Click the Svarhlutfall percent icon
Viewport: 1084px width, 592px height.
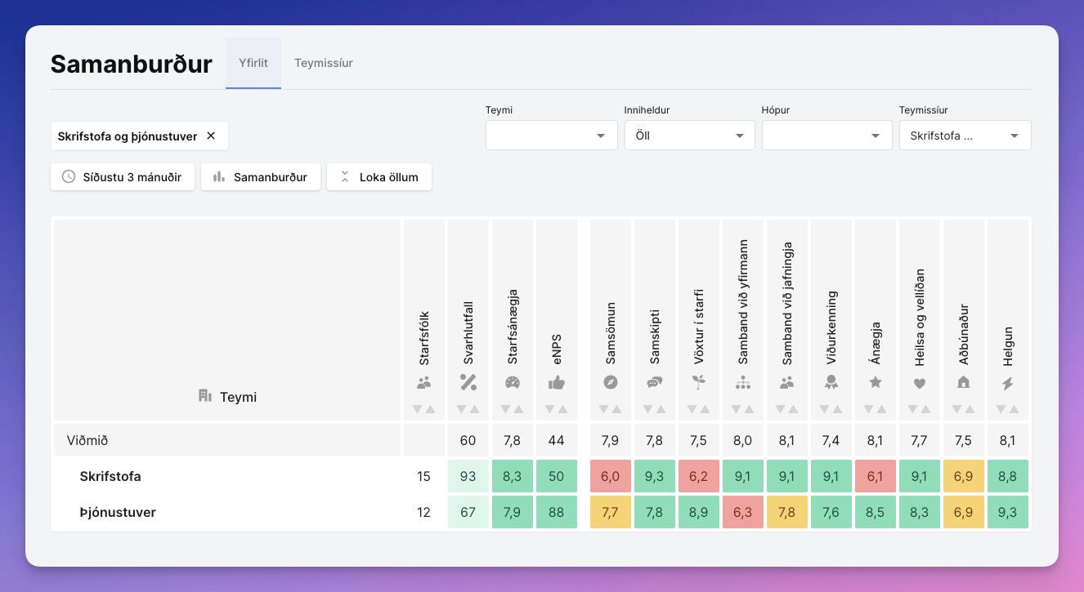[x=468, y=381]
